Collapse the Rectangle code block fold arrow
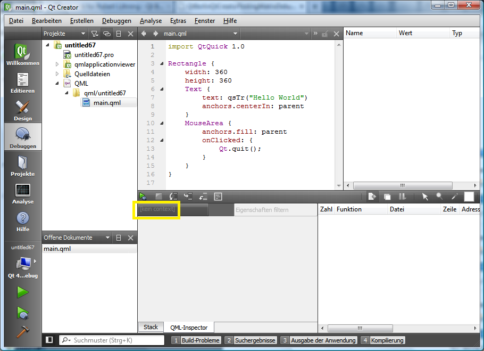 tap(162, 63)
